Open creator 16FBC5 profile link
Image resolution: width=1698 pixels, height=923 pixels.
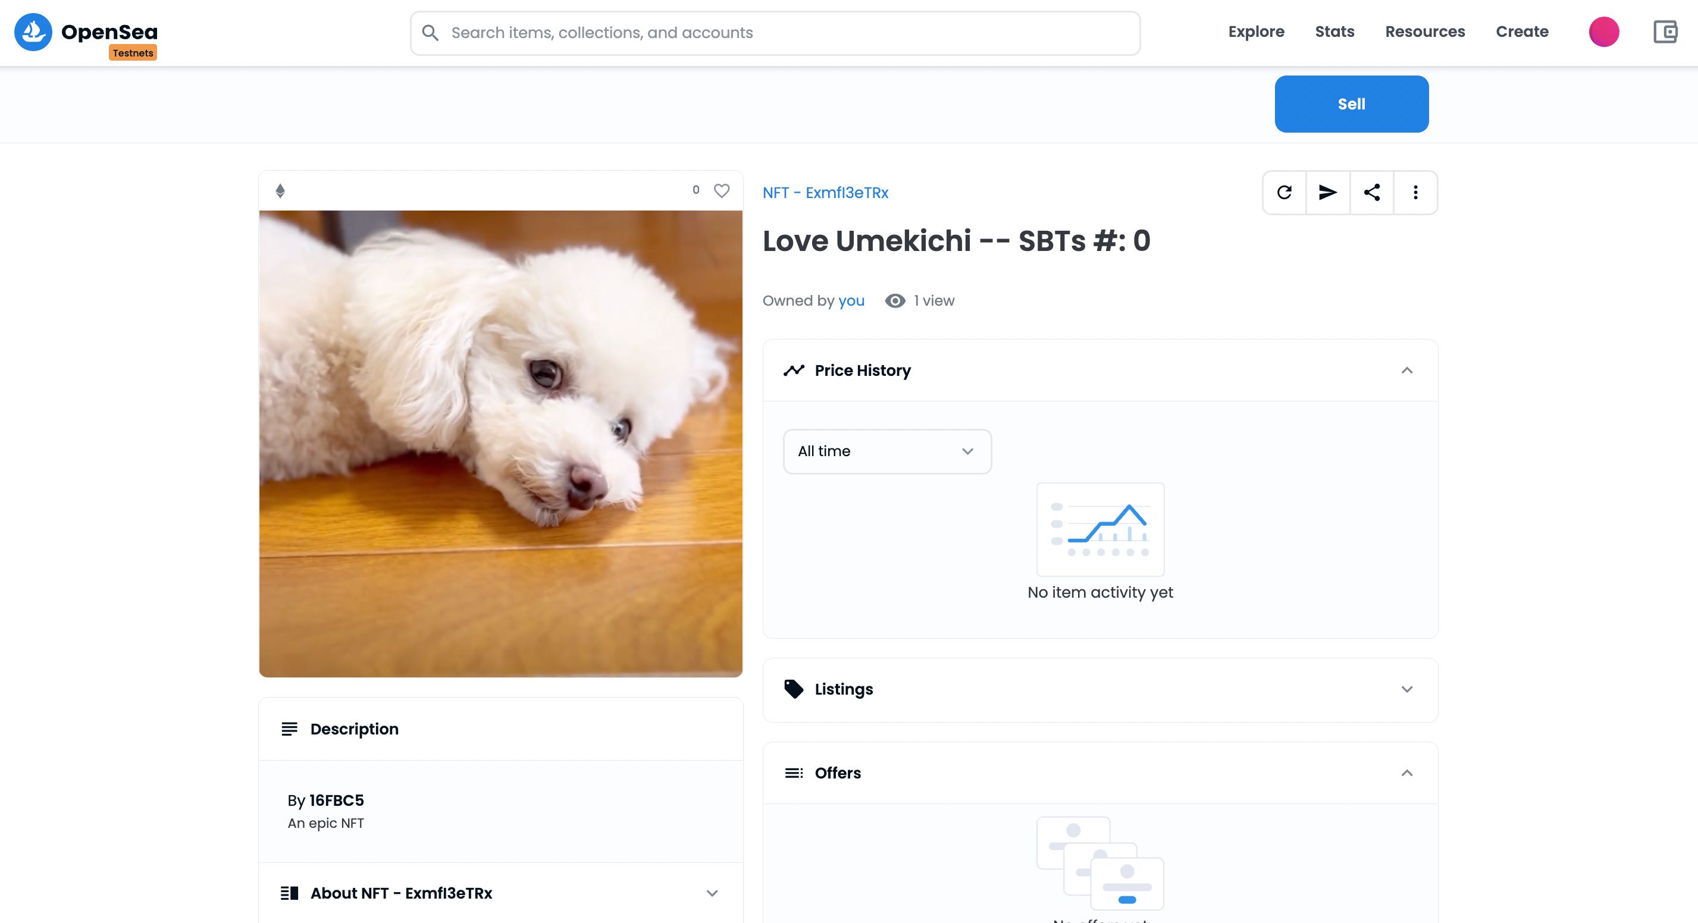tap(336, 800)
